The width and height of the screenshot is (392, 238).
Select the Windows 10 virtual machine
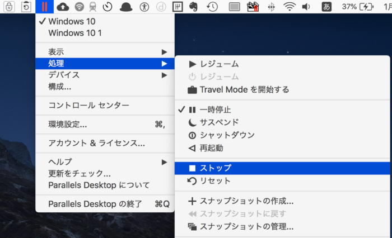click(x=105, y=21)
